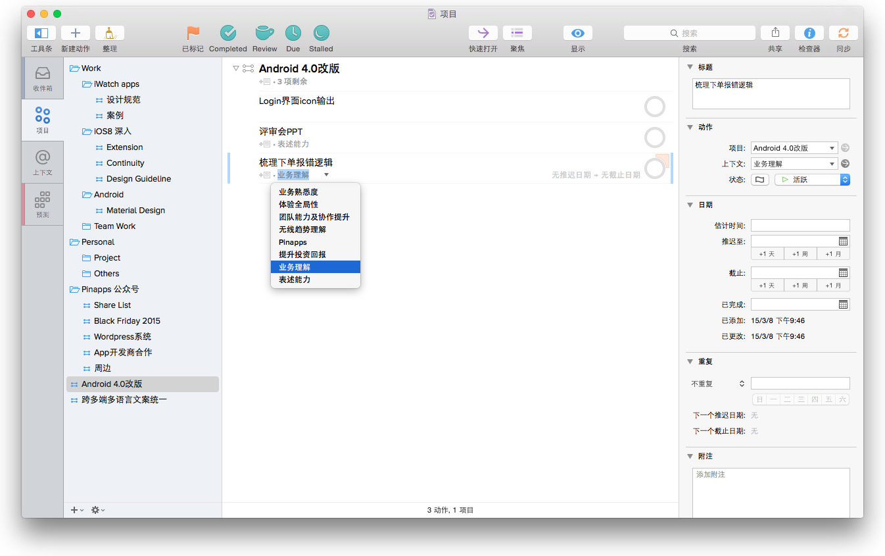Screen dimensions: 885x556
Task: Collapse the 标题 inspector section
Action: [690, 67]
